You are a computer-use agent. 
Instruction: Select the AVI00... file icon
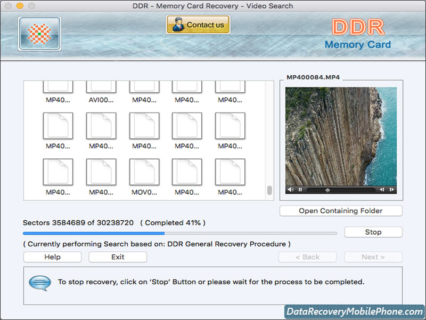(x=101, y=91)
